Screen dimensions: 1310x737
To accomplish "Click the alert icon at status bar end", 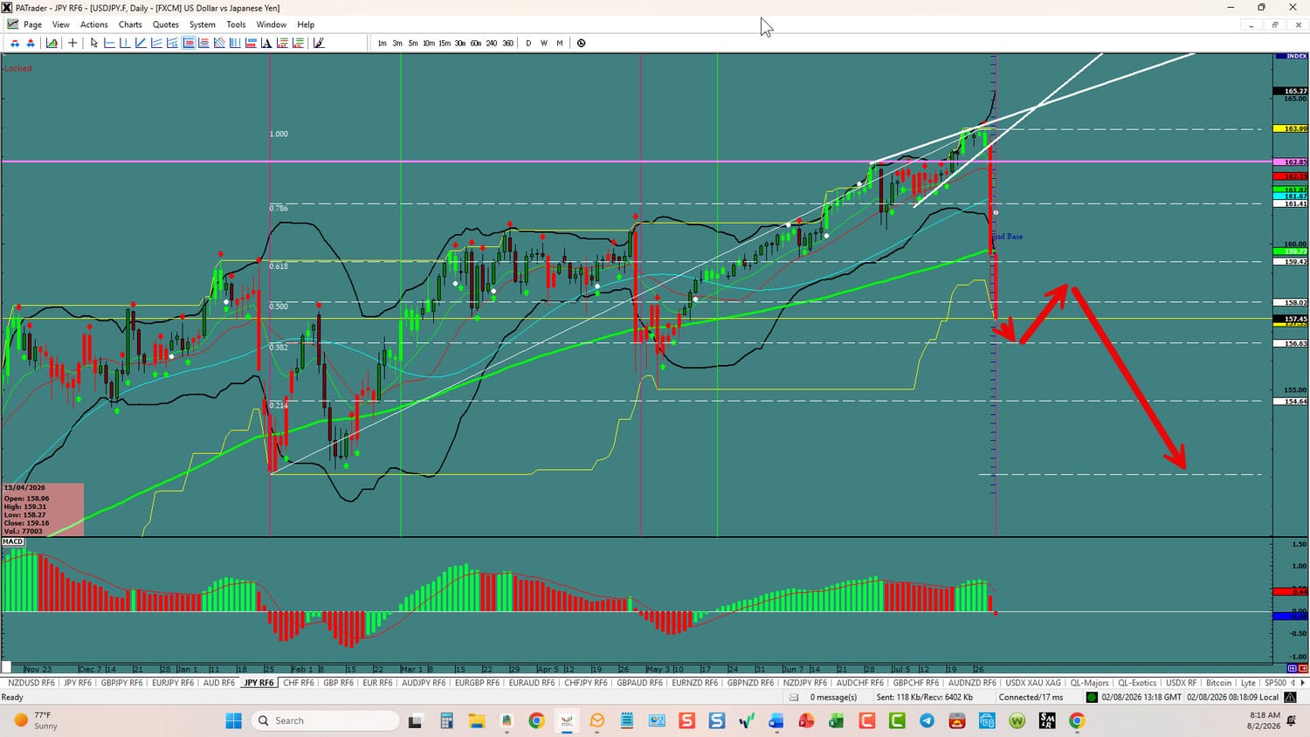I will [1290, 697].
